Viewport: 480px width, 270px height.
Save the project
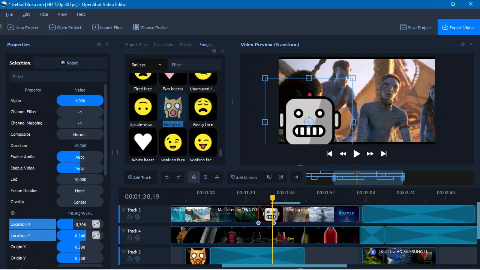(415, 27)
